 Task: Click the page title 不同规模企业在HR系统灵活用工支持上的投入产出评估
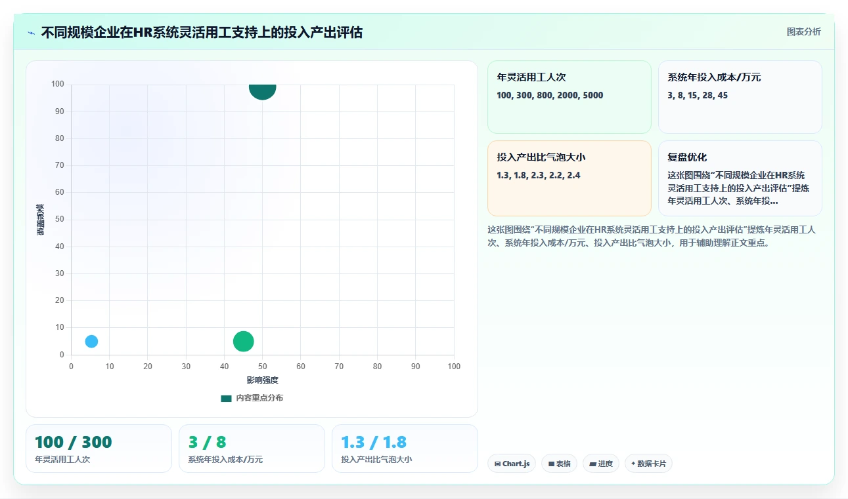coord(202,32)
